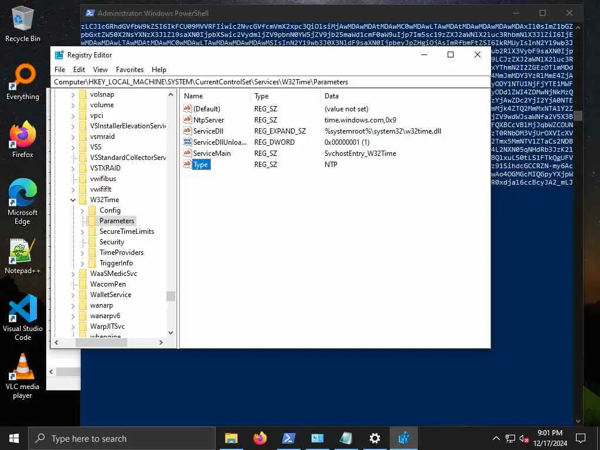Open the Windows Start menu
Viewport: 600px width, 450px height.
click(14, 438)
